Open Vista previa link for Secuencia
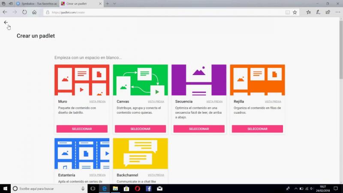Image resolution: width=343 pixels, height=193 pixels. (214, 102)
